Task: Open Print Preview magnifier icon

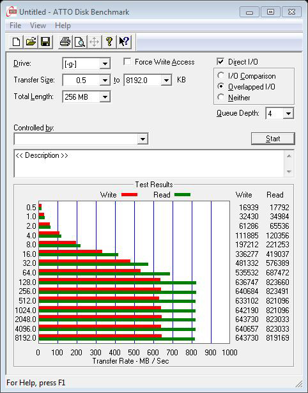Action: (80, 42)
